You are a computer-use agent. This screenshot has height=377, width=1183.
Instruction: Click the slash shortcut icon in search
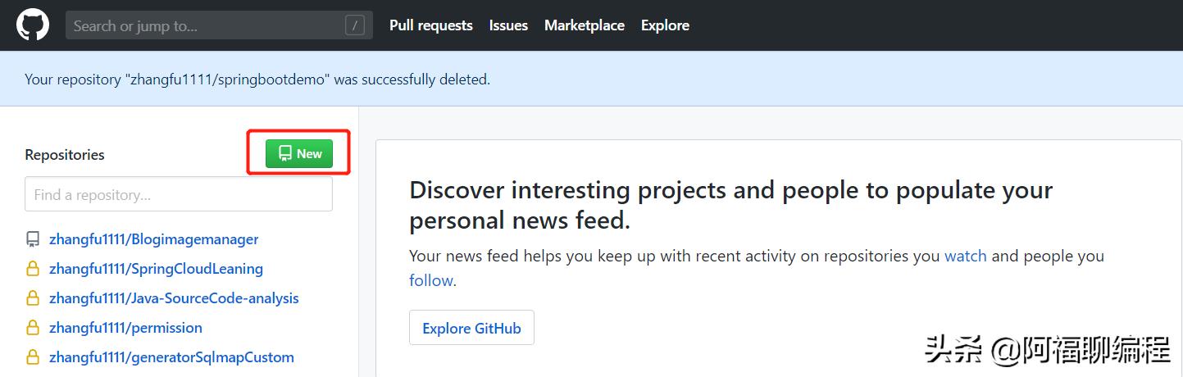point(355,25)
